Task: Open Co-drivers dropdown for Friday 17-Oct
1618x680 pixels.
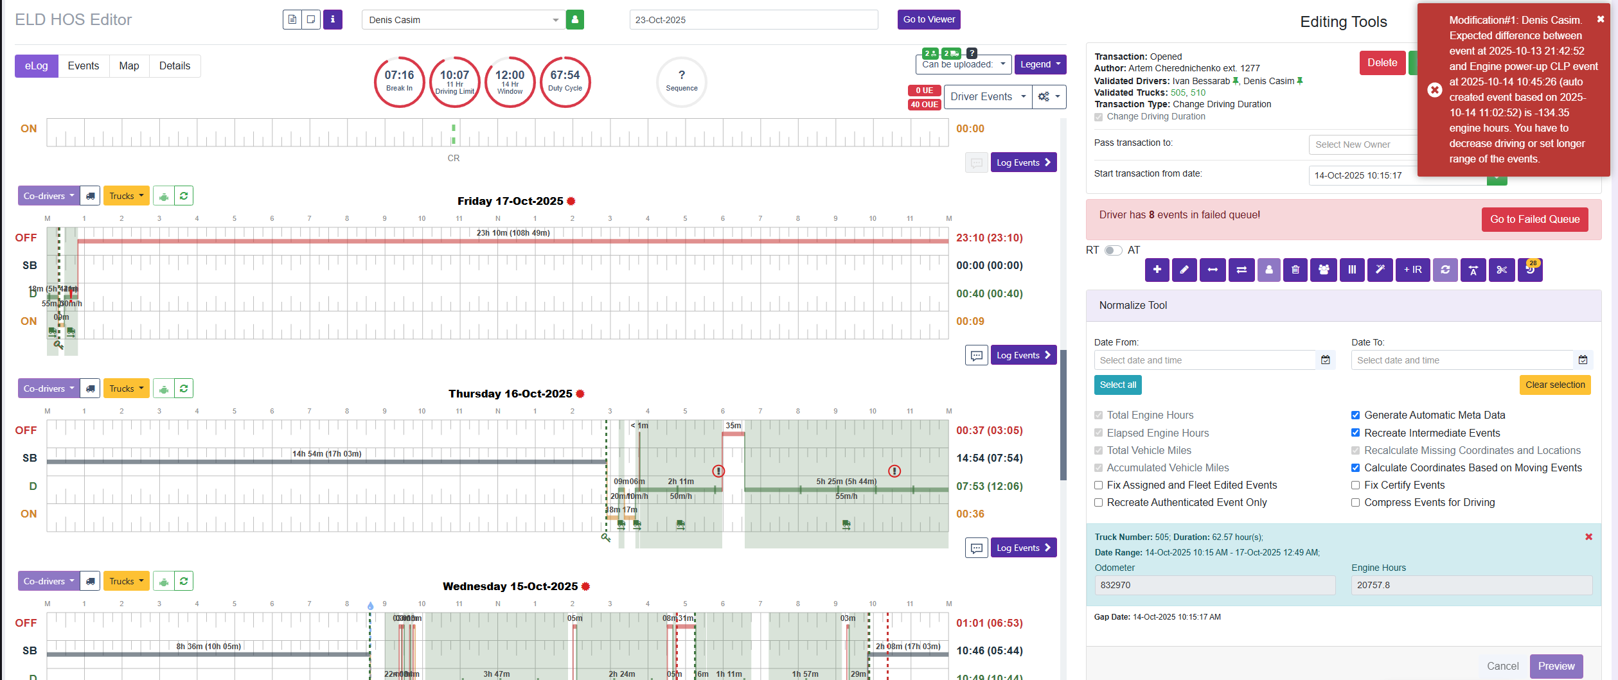Action: [49, 196]
